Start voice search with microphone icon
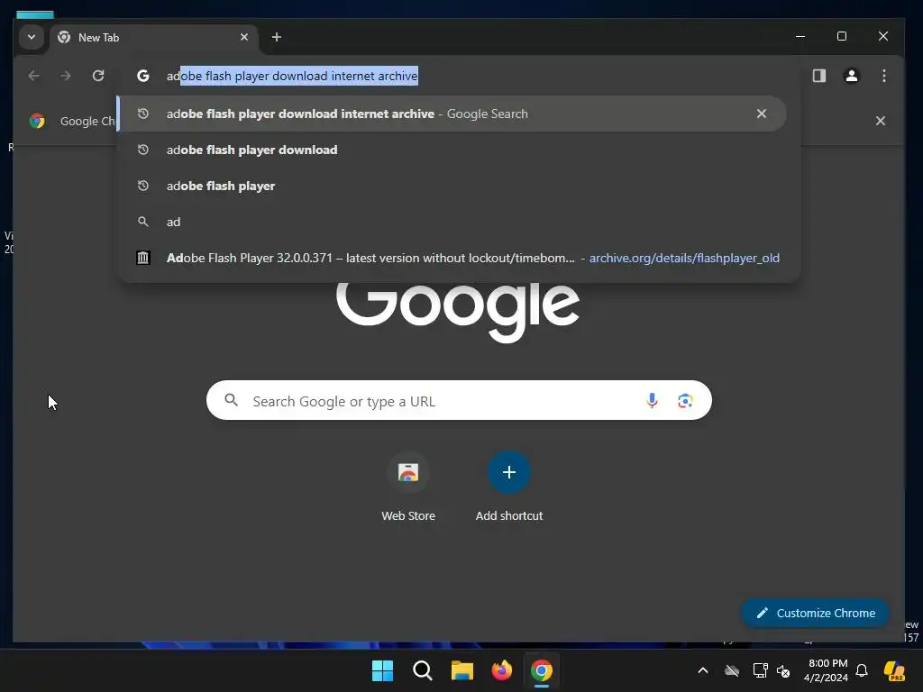This screenshot has height=692, width=923. (652, 400)
